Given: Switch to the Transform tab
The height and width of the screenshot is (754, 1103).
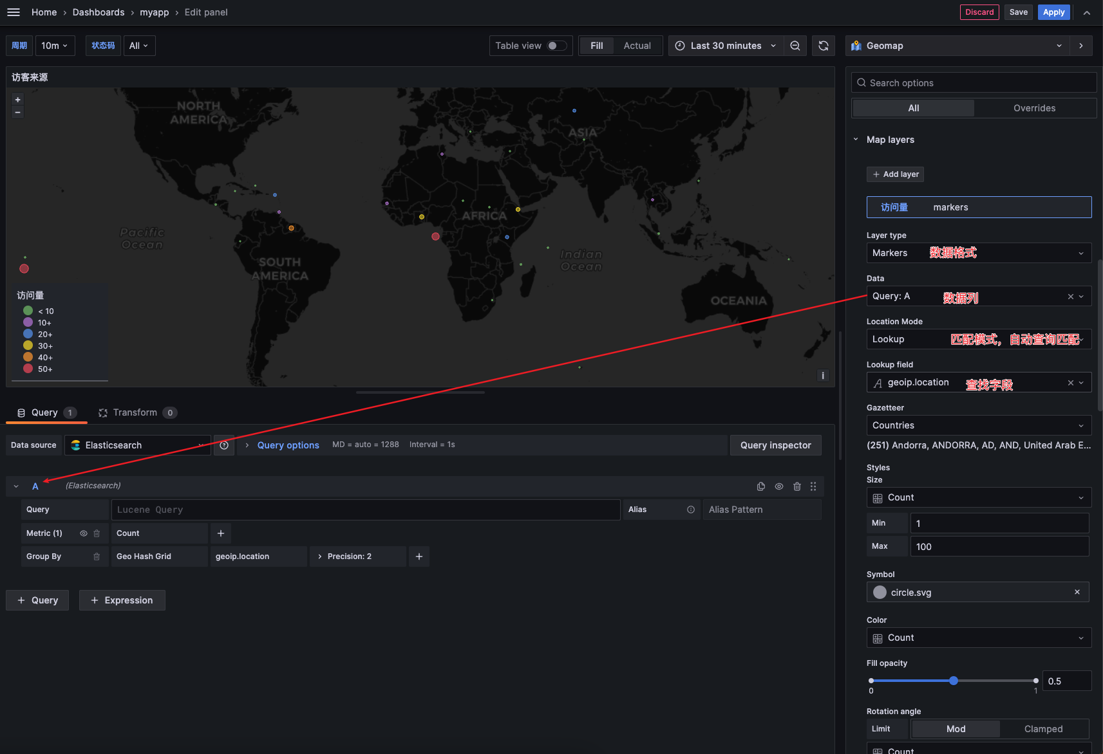Looking at the screenshot, I should 135,412.
